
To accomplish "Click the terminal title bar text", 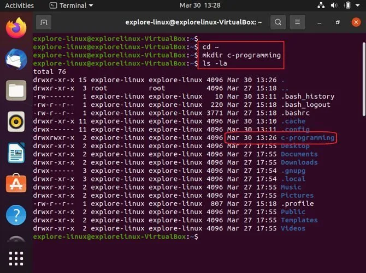I will (x=193, y=22).
